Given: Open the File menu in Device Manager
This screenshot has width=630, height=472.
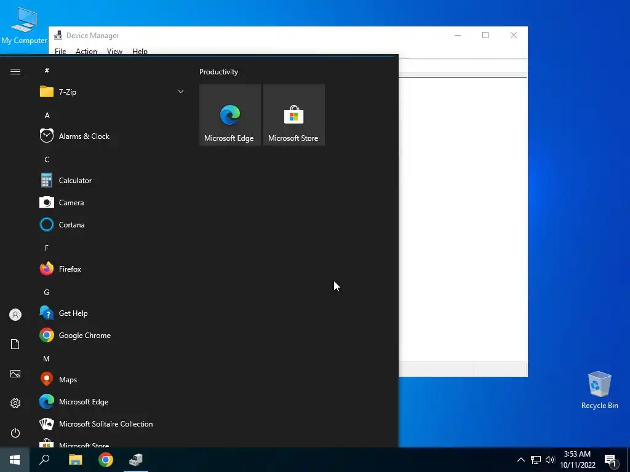Looking at the screenshot, I should click(60, 52).
